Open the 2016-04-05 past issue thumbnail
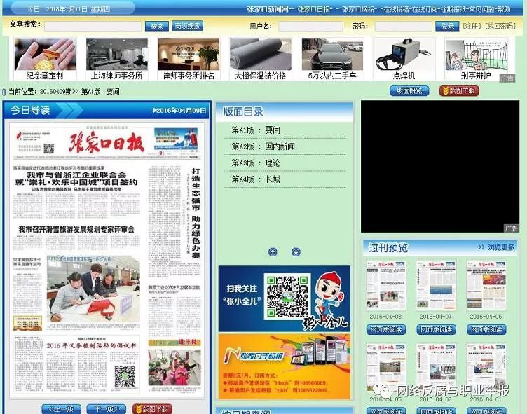The width and height of the screenshot is (527, 414). 386,368
